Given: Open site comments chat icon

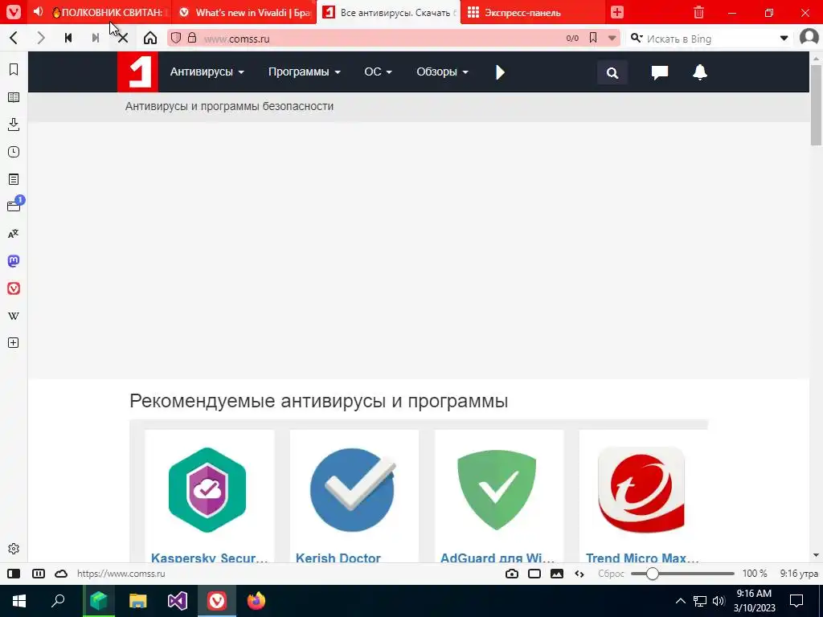Looking at the screenshot, I should click(x=660, y=72).
